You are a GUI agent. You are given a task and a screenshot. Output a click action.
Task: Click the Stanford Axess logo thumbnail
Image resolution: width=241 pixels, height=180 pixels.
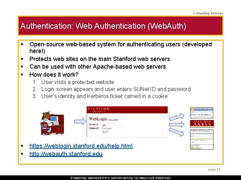click(x=202, y=124)
